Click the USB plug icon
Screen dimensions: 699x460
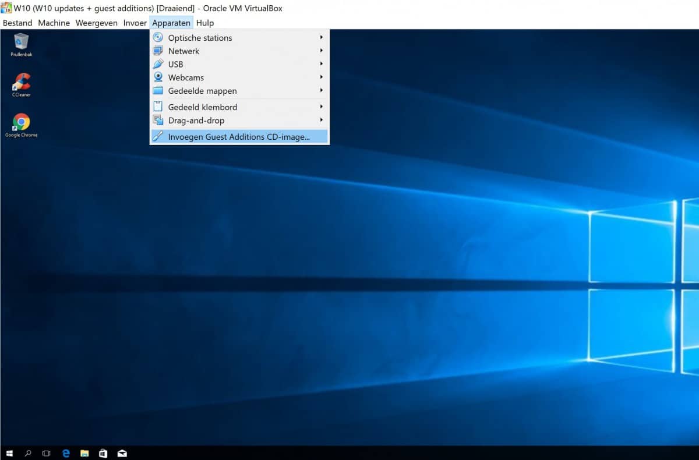(158, 64)
